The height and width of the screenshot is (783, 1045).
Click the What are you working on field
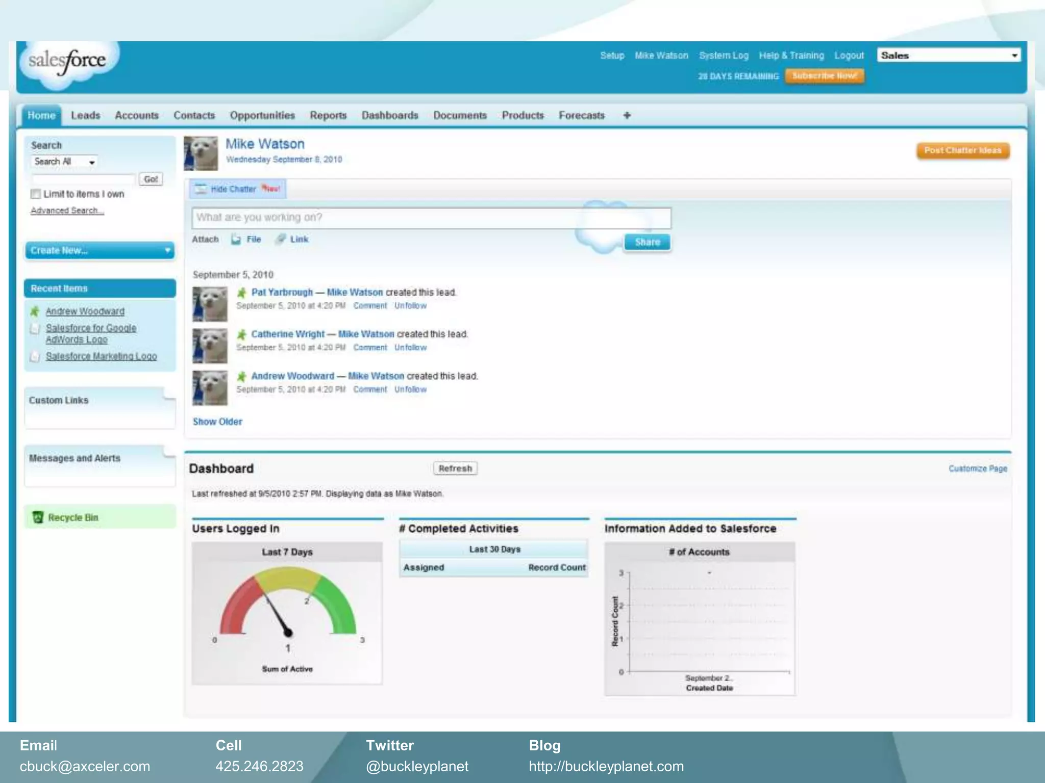431,218
